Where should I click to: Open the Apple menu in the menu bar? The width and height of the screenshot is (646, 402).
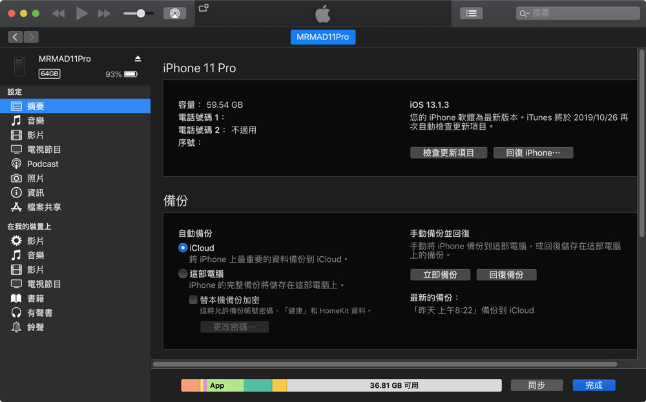click(x=322, y=12)
